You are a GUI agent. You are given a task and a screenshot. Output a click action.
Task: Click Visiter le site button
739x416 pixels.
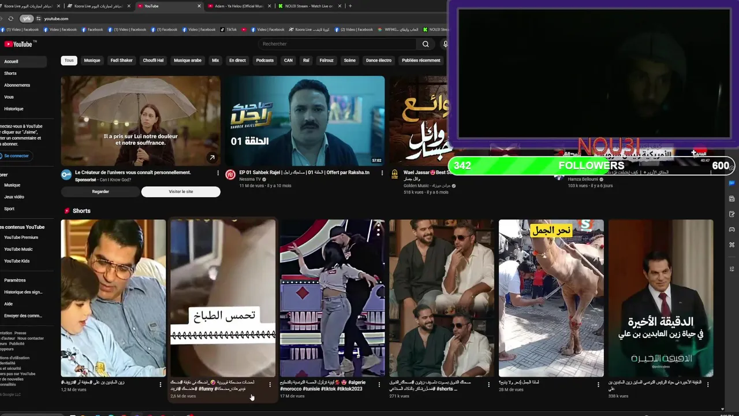pyautogui.click(x=181, y=192)
